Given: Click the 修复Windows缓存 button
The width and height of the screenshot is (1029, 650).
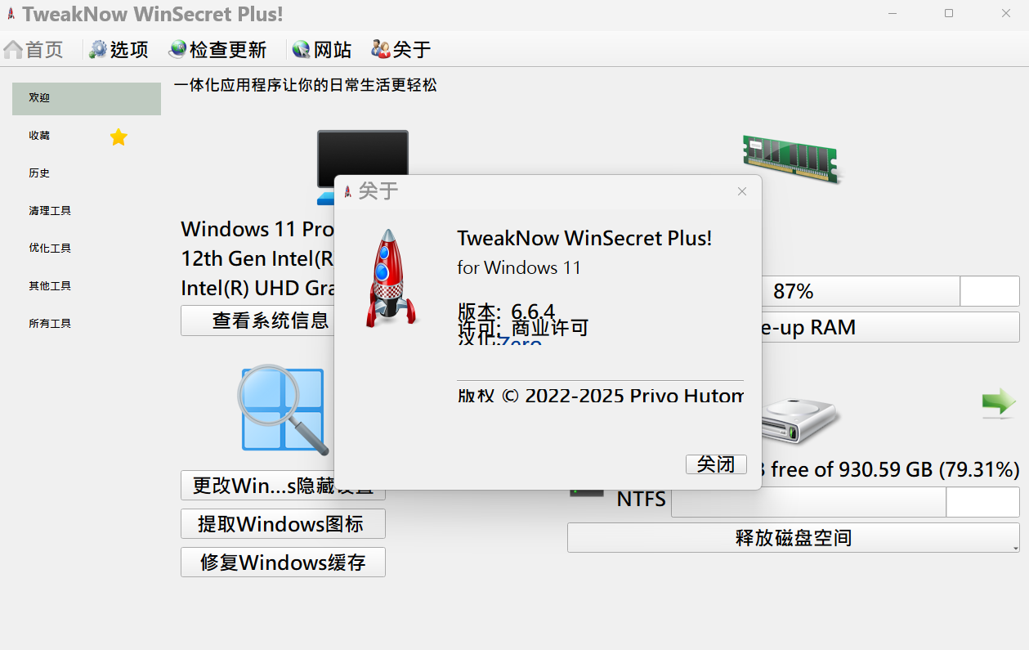Looking at the screenshot, I should click(283, 563).
